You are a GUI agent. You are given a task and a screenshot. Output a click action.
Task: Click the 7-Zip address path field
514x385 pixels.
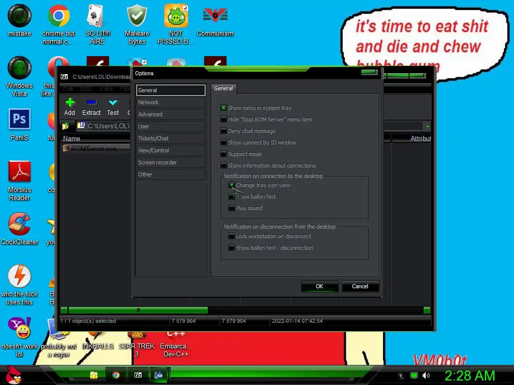248,126
